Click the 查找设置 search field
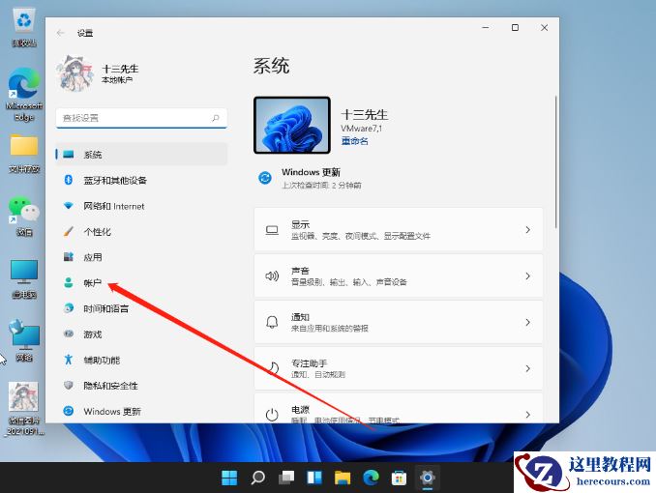This screenshot has width=656, height=493. pyautogui.click(x=141, y=118)
